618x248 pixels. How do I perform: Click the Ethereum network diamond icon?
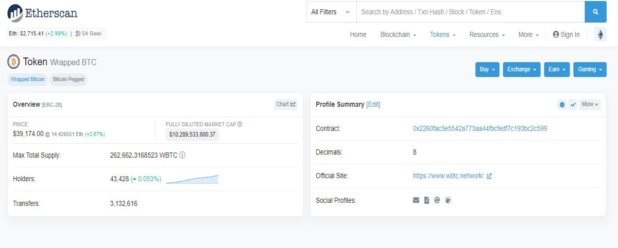pyautogui.click(x=600, y=34)
